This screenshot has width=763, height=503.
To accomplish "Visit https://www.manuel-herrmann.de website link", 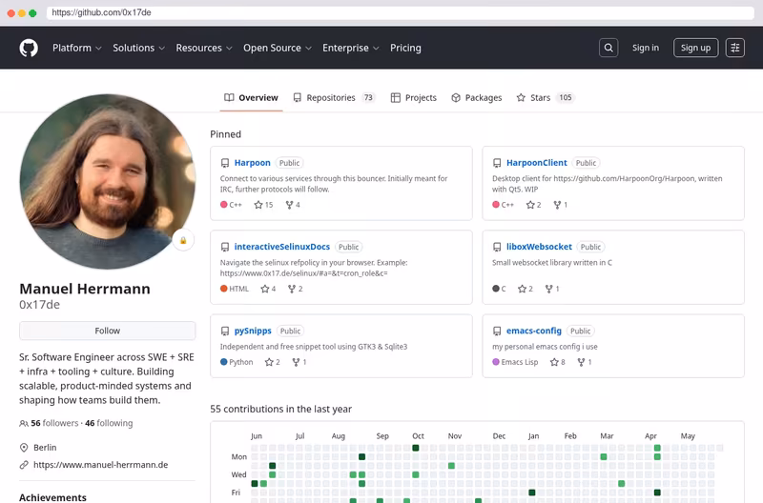I will click(100, 465).
